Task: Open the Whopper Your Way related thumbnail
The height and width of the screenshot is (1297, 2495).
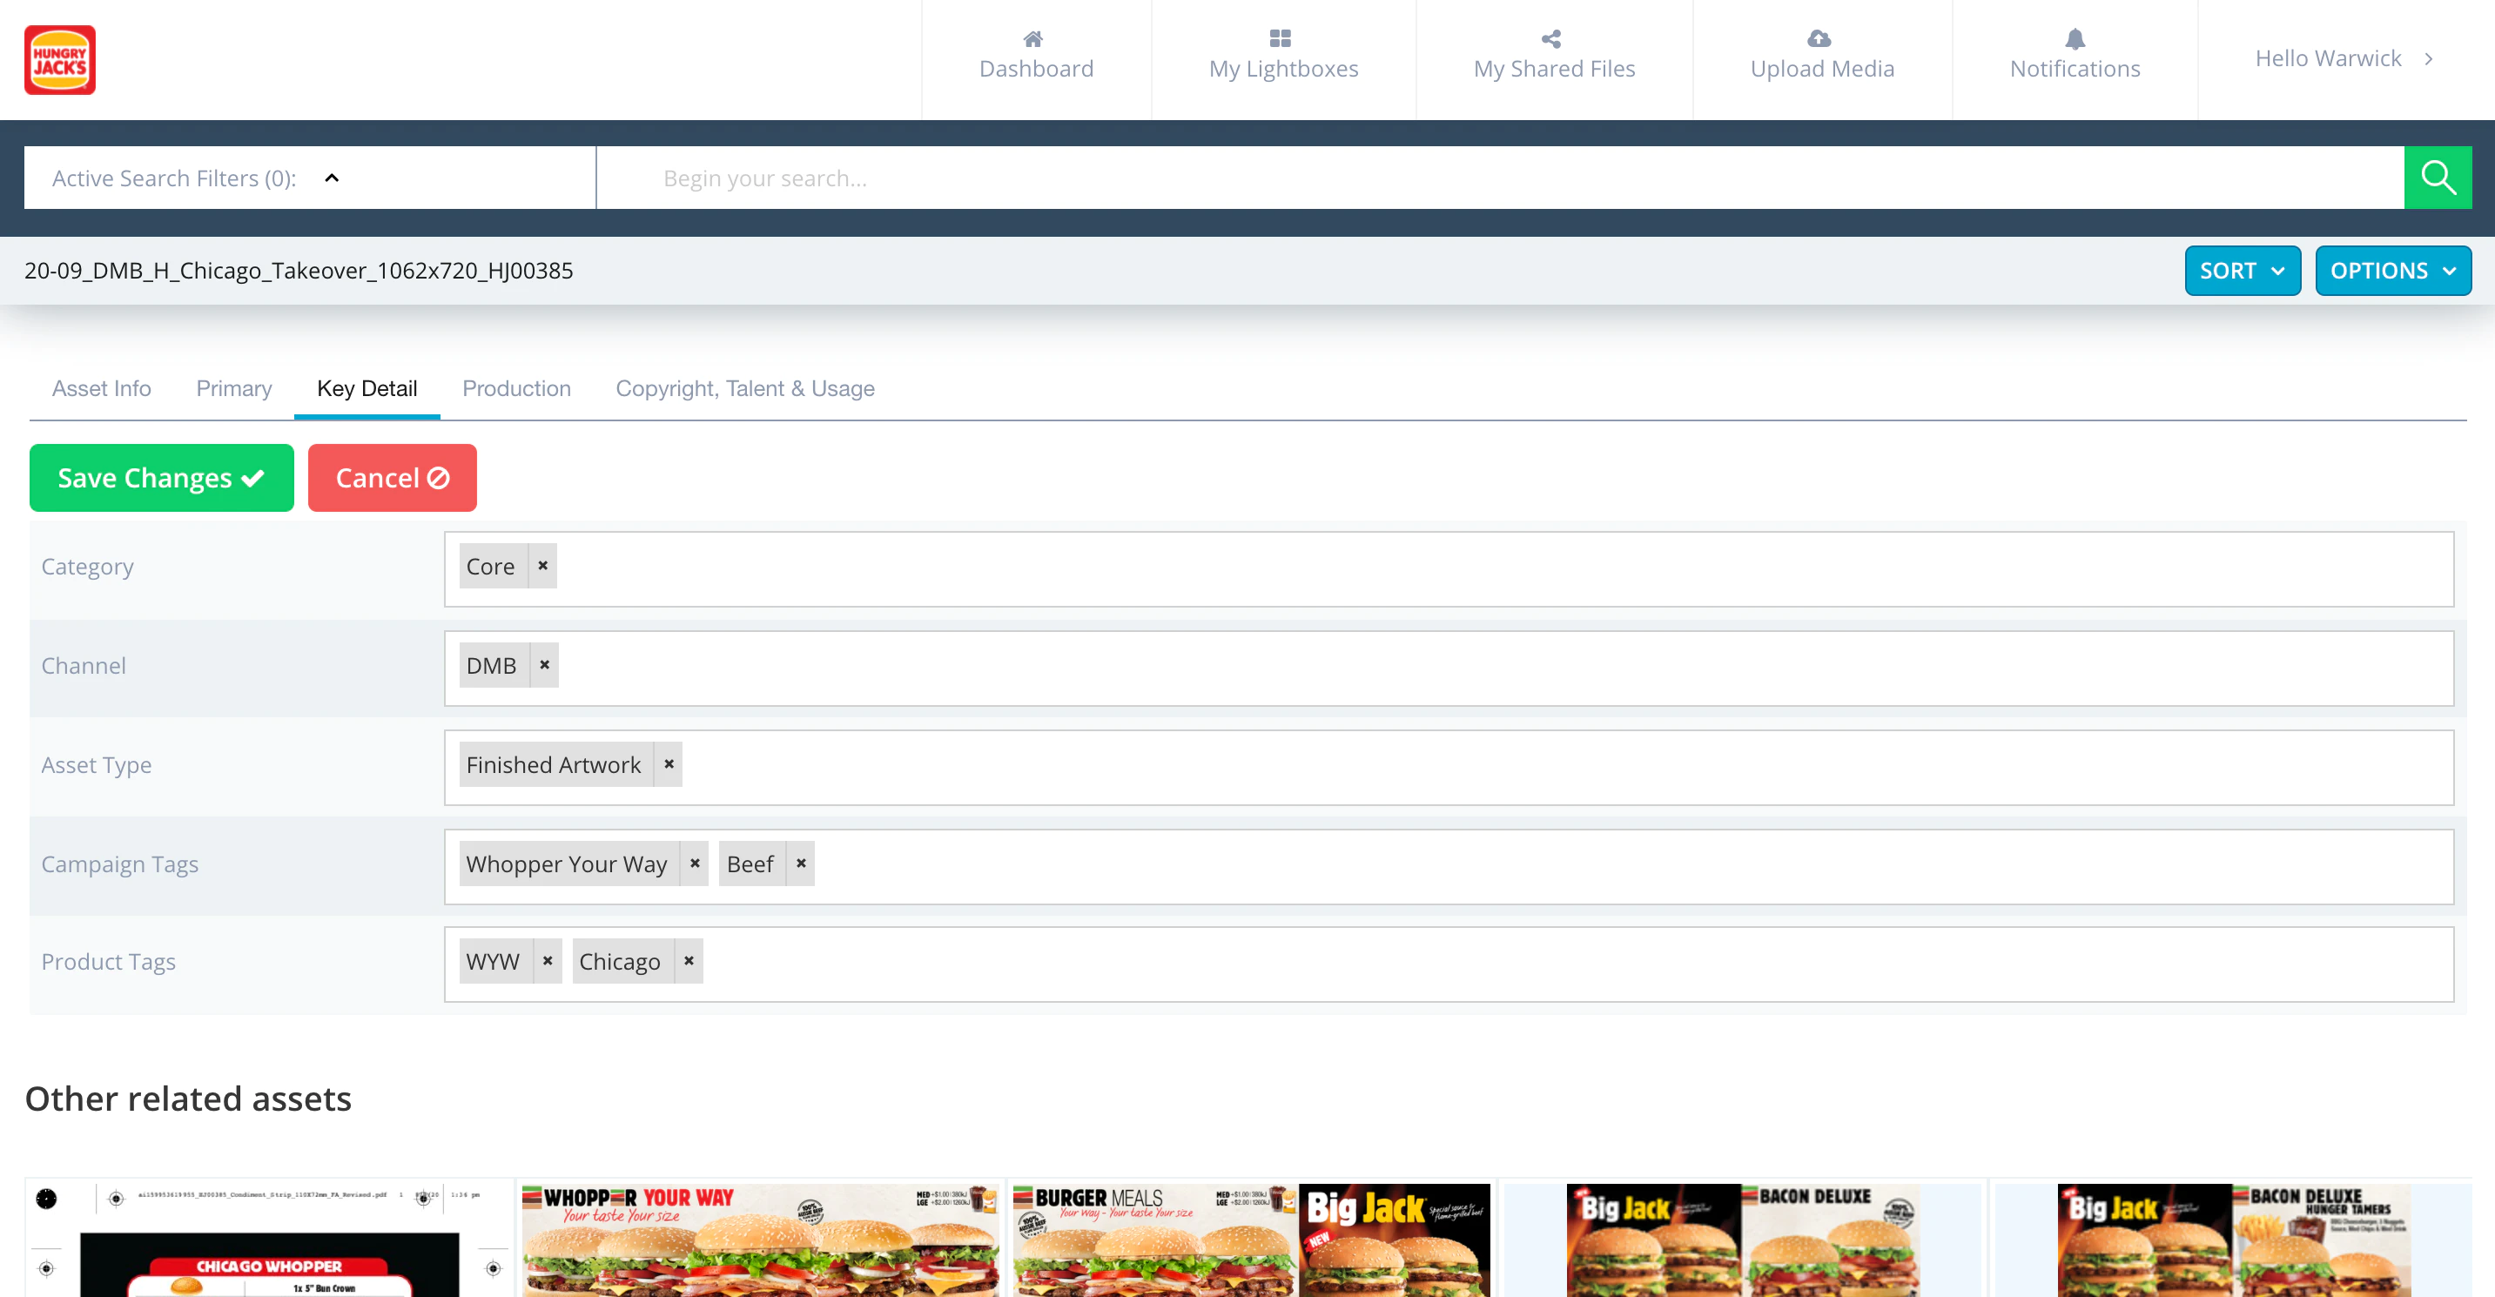Action: click(x=760, y=1239)
